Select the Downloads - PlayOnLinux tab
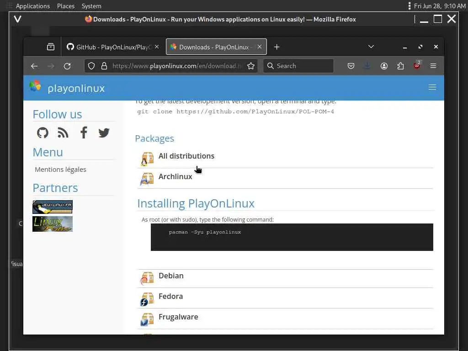Screen dimensions: 468x351 (216, 47)
